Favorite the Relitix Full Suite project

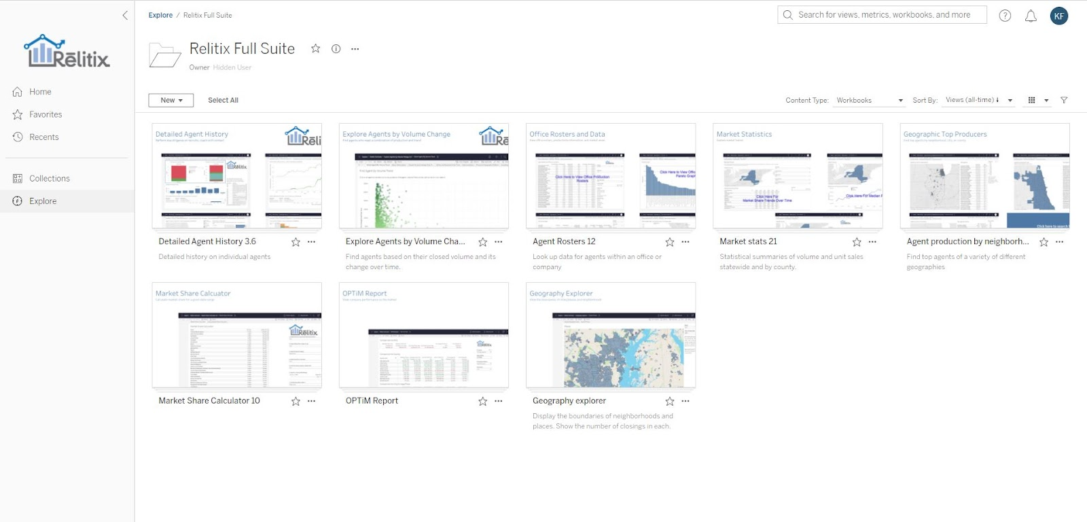(315, 48)
